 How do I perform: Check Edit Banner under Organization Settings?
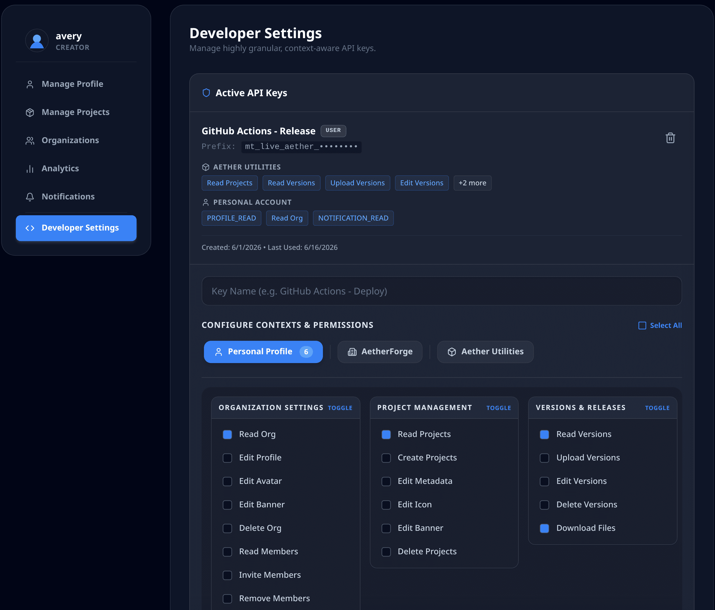[227, 505]
